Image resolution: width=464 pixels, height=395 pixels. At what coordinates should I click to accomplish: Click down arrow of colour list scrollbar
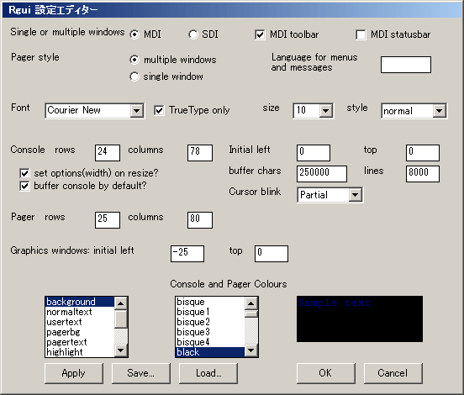tap(251, 350)
